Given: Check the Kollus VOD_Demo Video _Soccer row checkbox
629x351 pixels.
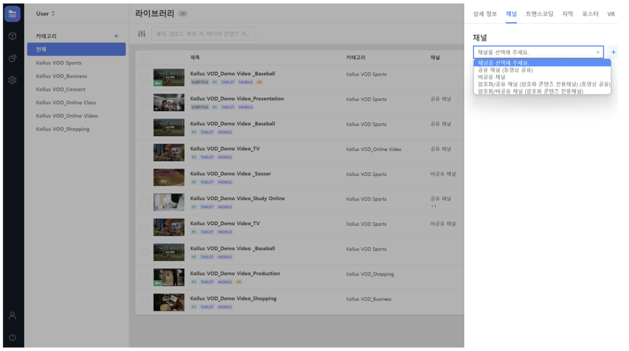Looking at the screenshot, I should [144, 177].
